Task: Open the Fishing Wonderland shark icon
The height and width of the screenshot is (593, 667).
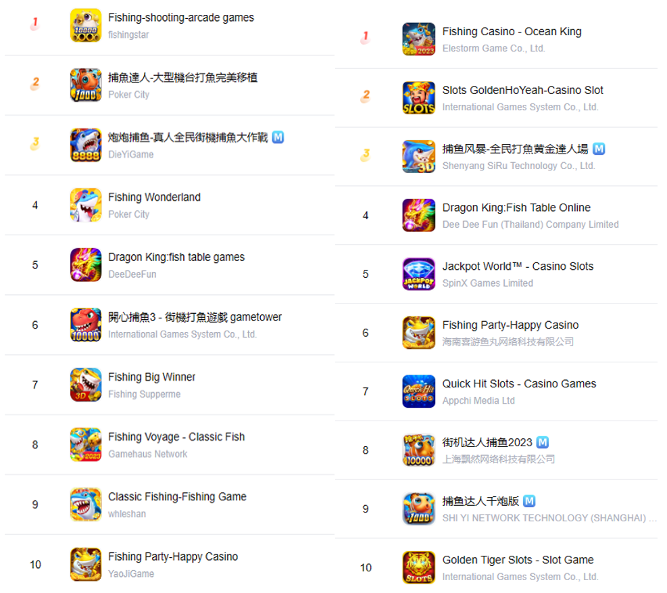Action: 86,205
